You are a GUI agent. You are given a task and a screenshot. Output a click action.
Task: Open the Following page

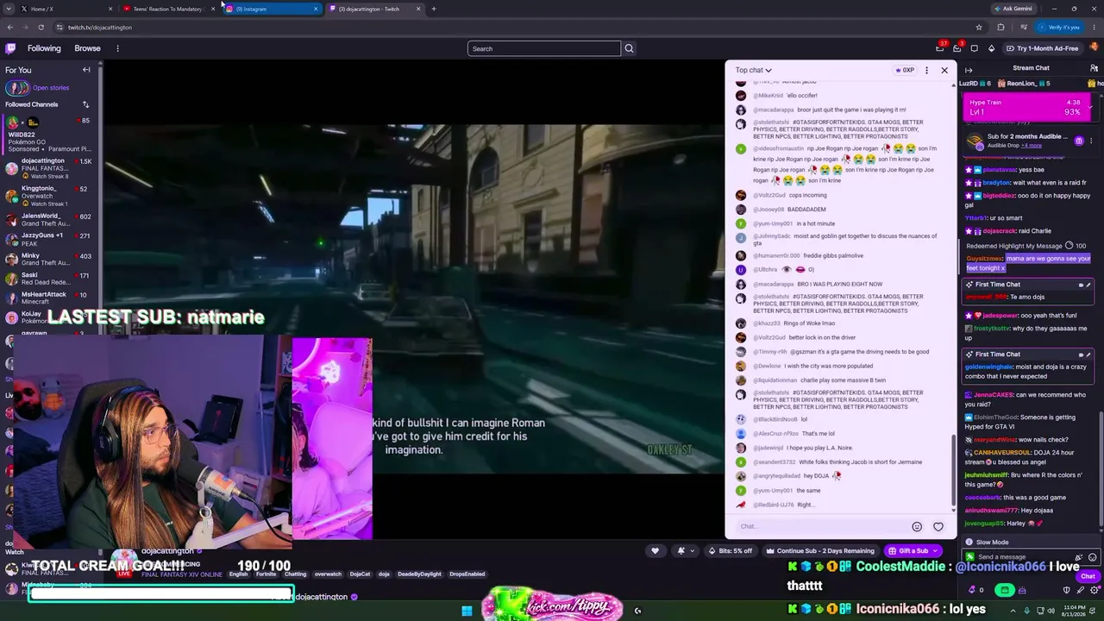44,48
